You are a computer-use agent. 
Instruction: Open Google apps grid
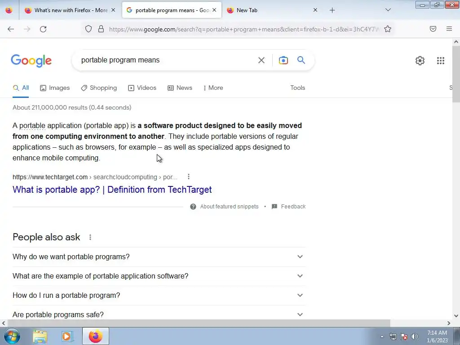click(440, 61)
